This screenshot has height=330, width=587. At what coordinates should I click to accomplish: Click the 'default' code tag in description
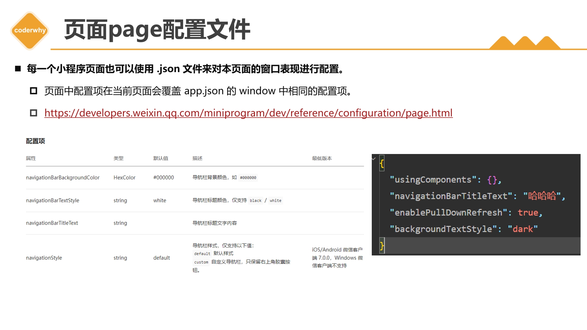[202, 253]
